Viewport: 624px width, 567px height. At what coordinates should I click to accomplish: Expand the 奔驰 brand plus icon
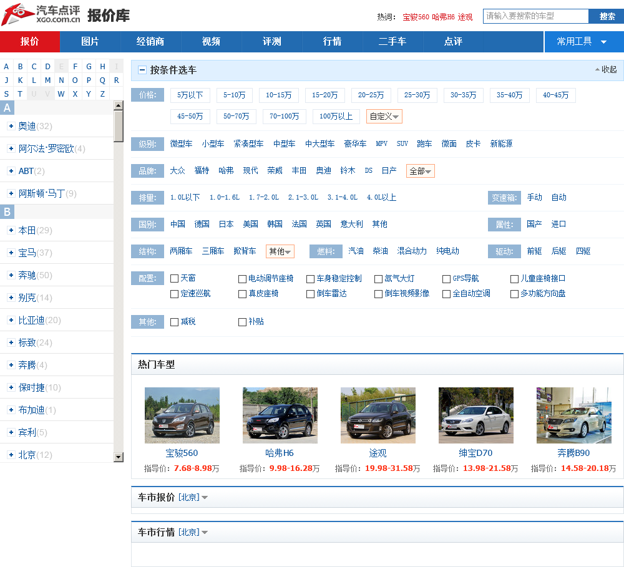(11, 275)
